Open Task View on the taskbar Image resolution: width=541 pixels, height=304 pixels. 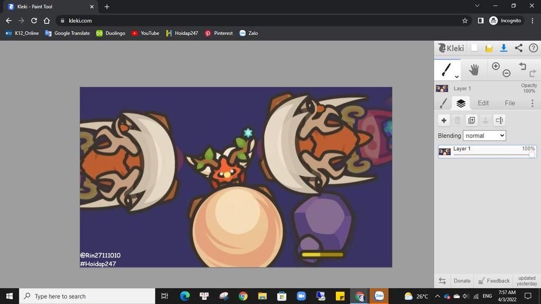point(165,296)
